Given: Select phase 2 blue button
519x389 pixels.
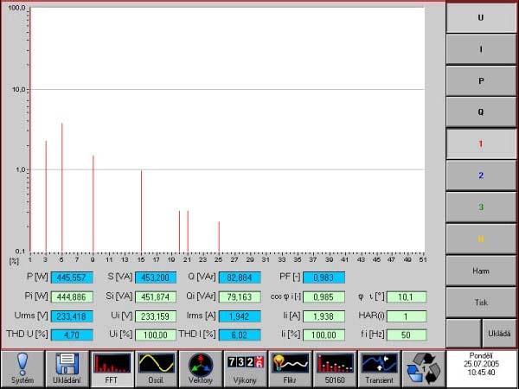Looking at the screenshot, I should (481, 175).
